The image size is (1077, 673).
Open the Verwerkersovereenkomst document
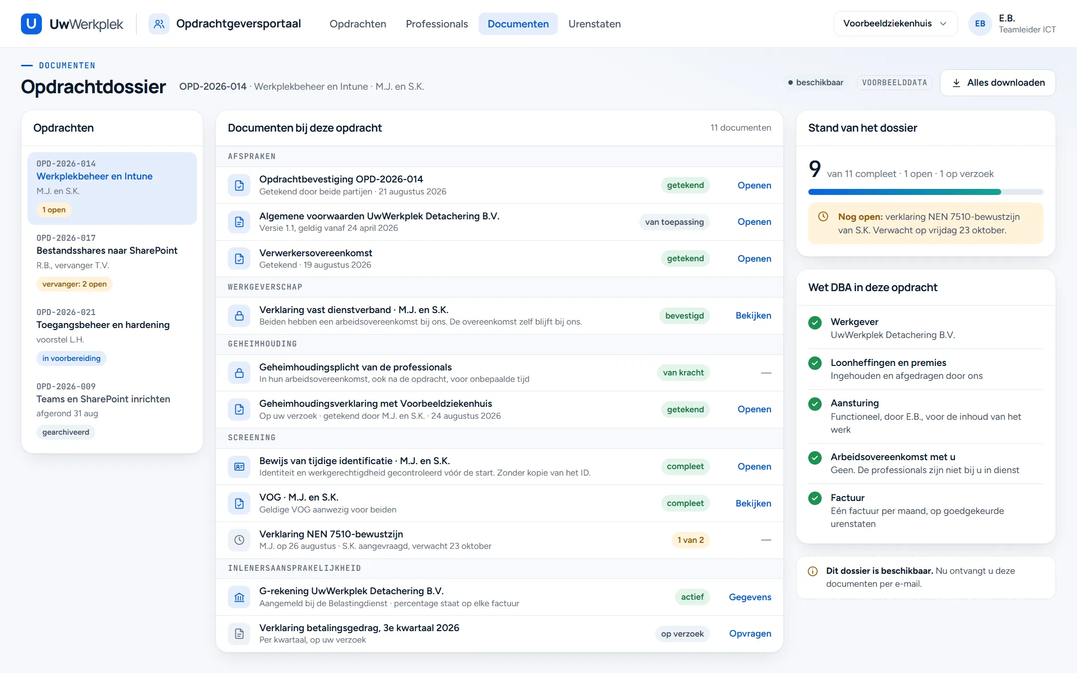754,258
